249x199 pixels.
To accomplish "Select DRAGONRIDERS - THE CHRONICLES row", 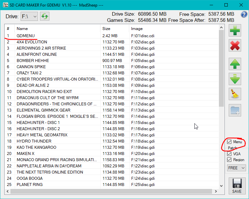I will (112, 104).
